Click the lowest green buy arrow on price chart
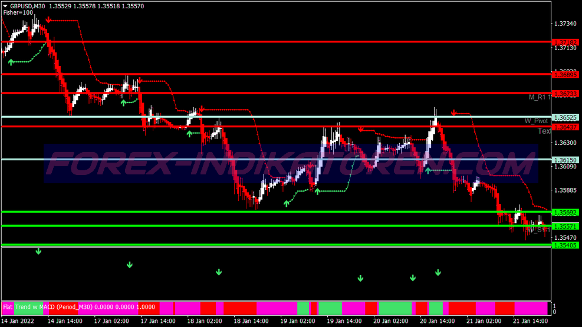This screenshot has width=582, height=327. pos(287,203)
